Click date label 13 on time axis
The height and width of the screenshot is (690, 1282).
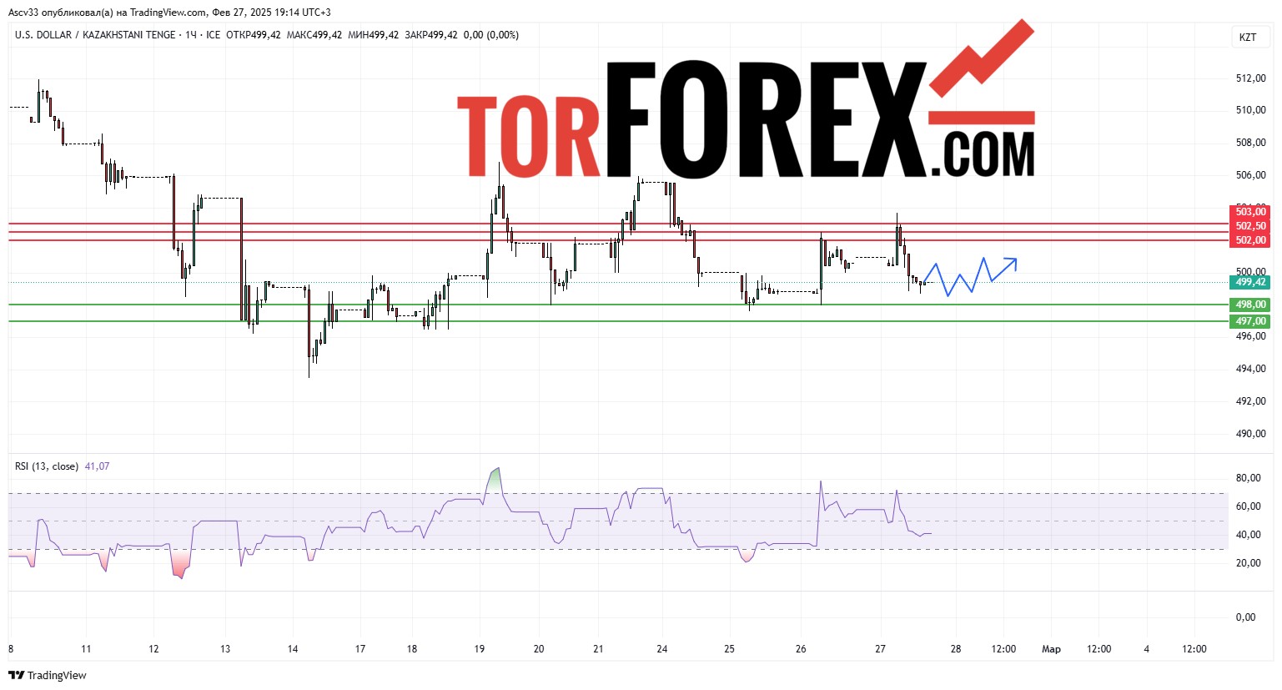click(x=225, y=649)
